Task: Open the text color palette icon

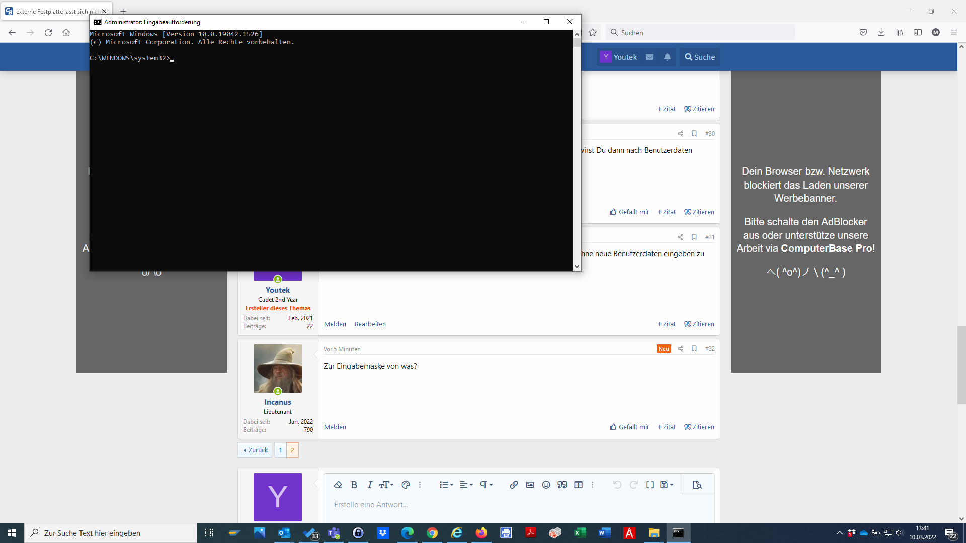Action: coord(406,485)
